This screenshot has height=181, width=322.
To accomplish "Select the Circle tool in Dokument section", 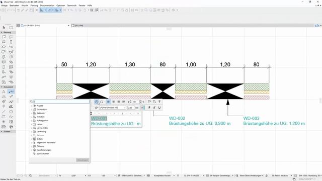I will pyautogui.click(x=11, y=112).
